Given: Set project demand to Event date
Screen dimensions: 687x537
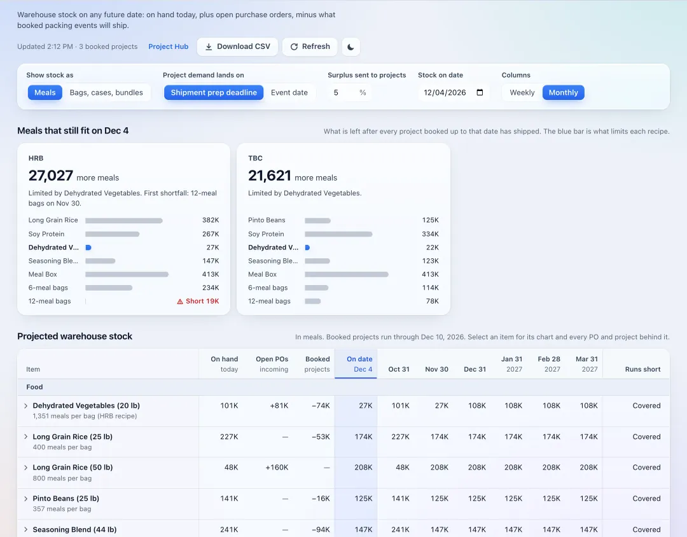Looking at the screenshot, I should (x=289, y=92).
